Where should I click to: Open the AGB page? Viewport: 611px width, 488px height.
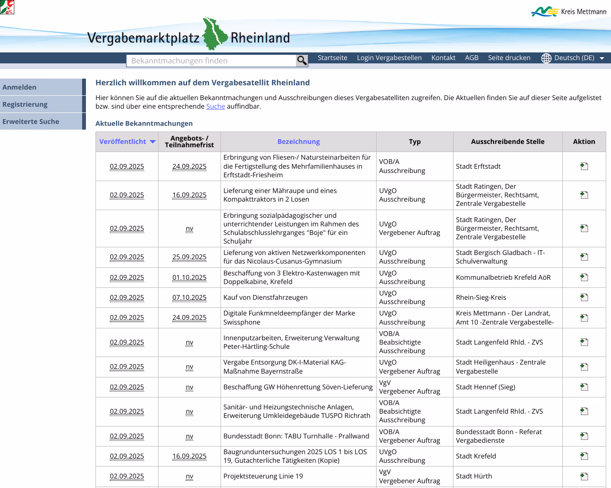(472, 58)
